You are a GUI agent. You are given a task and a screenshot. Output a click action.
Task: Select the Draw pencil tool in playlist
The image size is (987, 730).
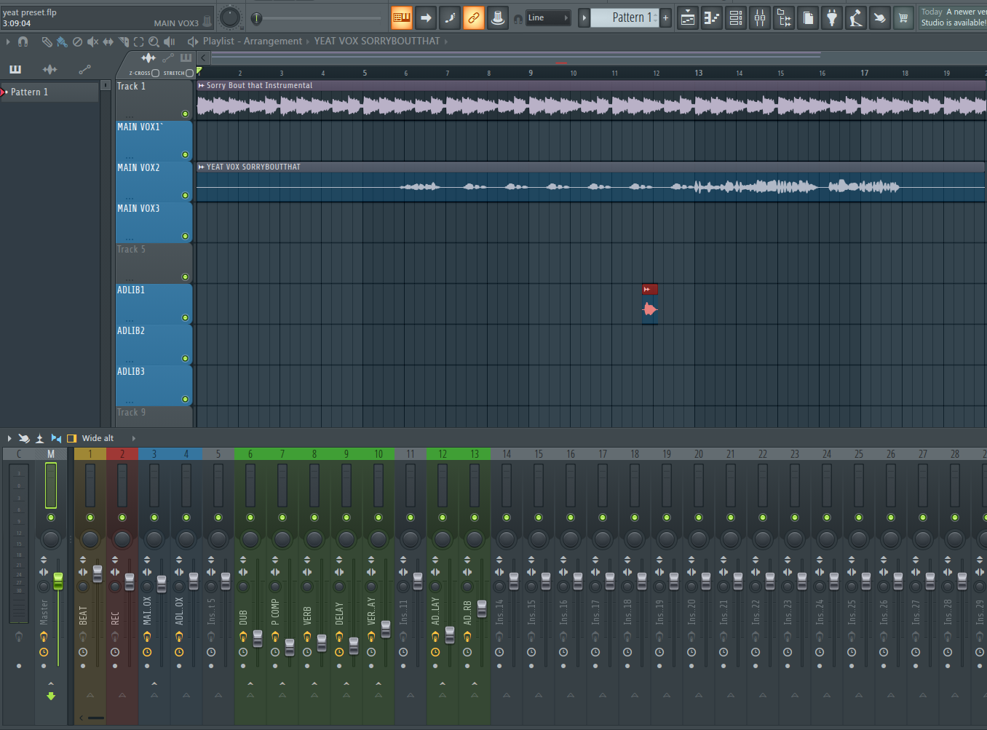(x=47, y=41)
